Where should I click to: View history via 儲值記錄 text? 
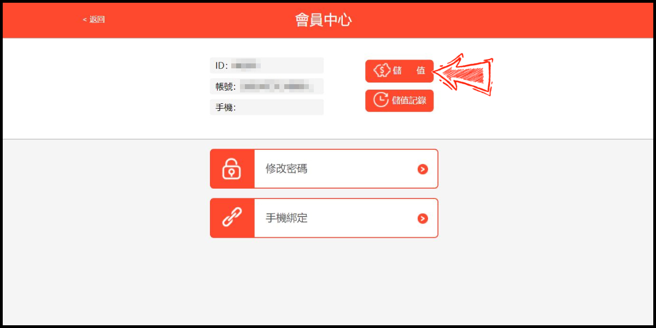tap(409, 100)
